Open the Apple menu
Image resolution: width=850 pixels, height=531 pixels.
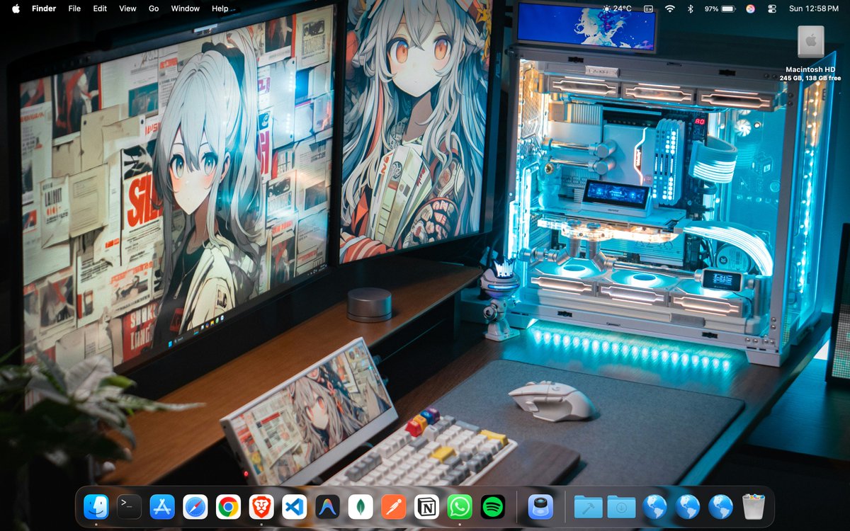[x=16, y=8]
